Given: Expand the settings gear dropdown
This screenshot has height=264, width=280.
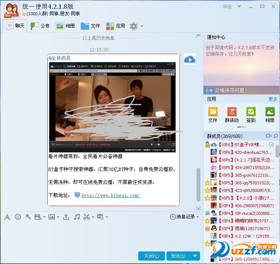Looking at the screenshot, I should pos(142,26).
